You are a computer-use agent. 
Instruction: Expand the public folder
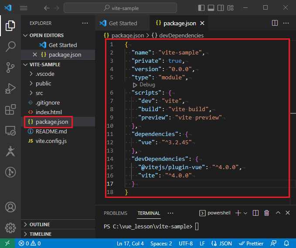pos(58,83)
